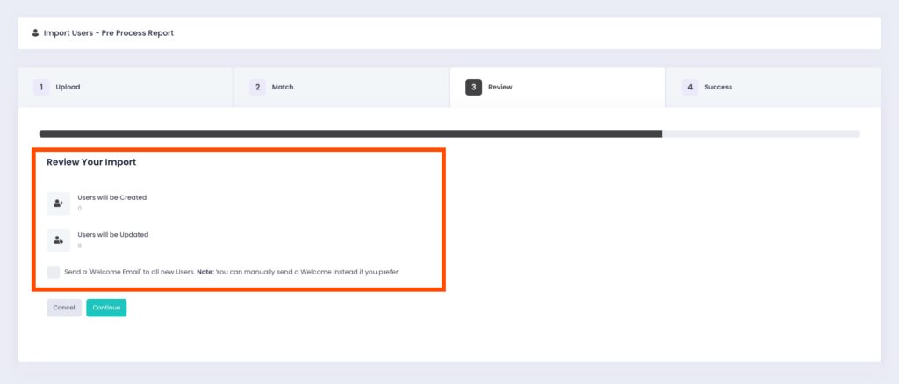Enable the Send a Welcome Email checkbox
The height and width of the screenshot is (384, 899).
pos(54,272)
